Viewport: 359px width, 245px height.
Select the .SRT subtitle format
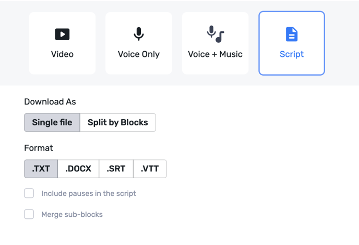(x=116, y=169)
